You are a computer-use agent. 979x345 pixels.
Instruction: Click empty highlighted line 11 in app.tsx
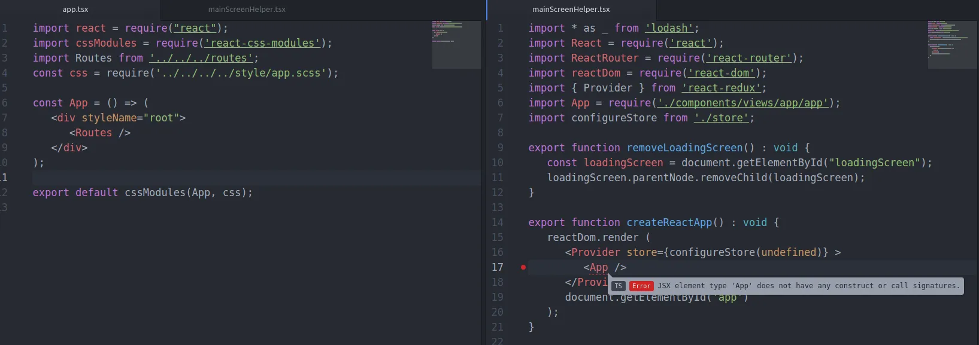point(256,178)
